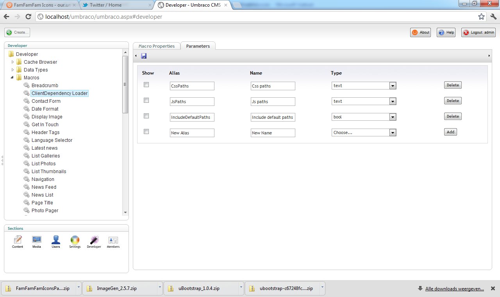Screen dimensions: 500x297
Task: Open uBootstrap_1.0.4.zip download
Action: point(199,289)
